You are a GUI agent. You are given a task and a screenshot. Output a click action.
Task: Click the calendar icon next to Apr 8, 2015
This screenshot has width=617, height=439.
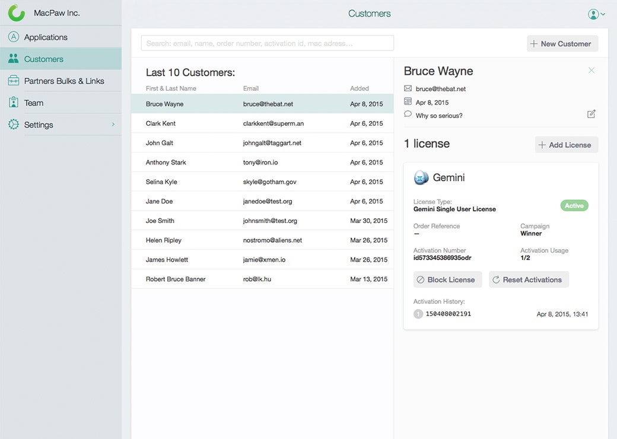(407, 101)
